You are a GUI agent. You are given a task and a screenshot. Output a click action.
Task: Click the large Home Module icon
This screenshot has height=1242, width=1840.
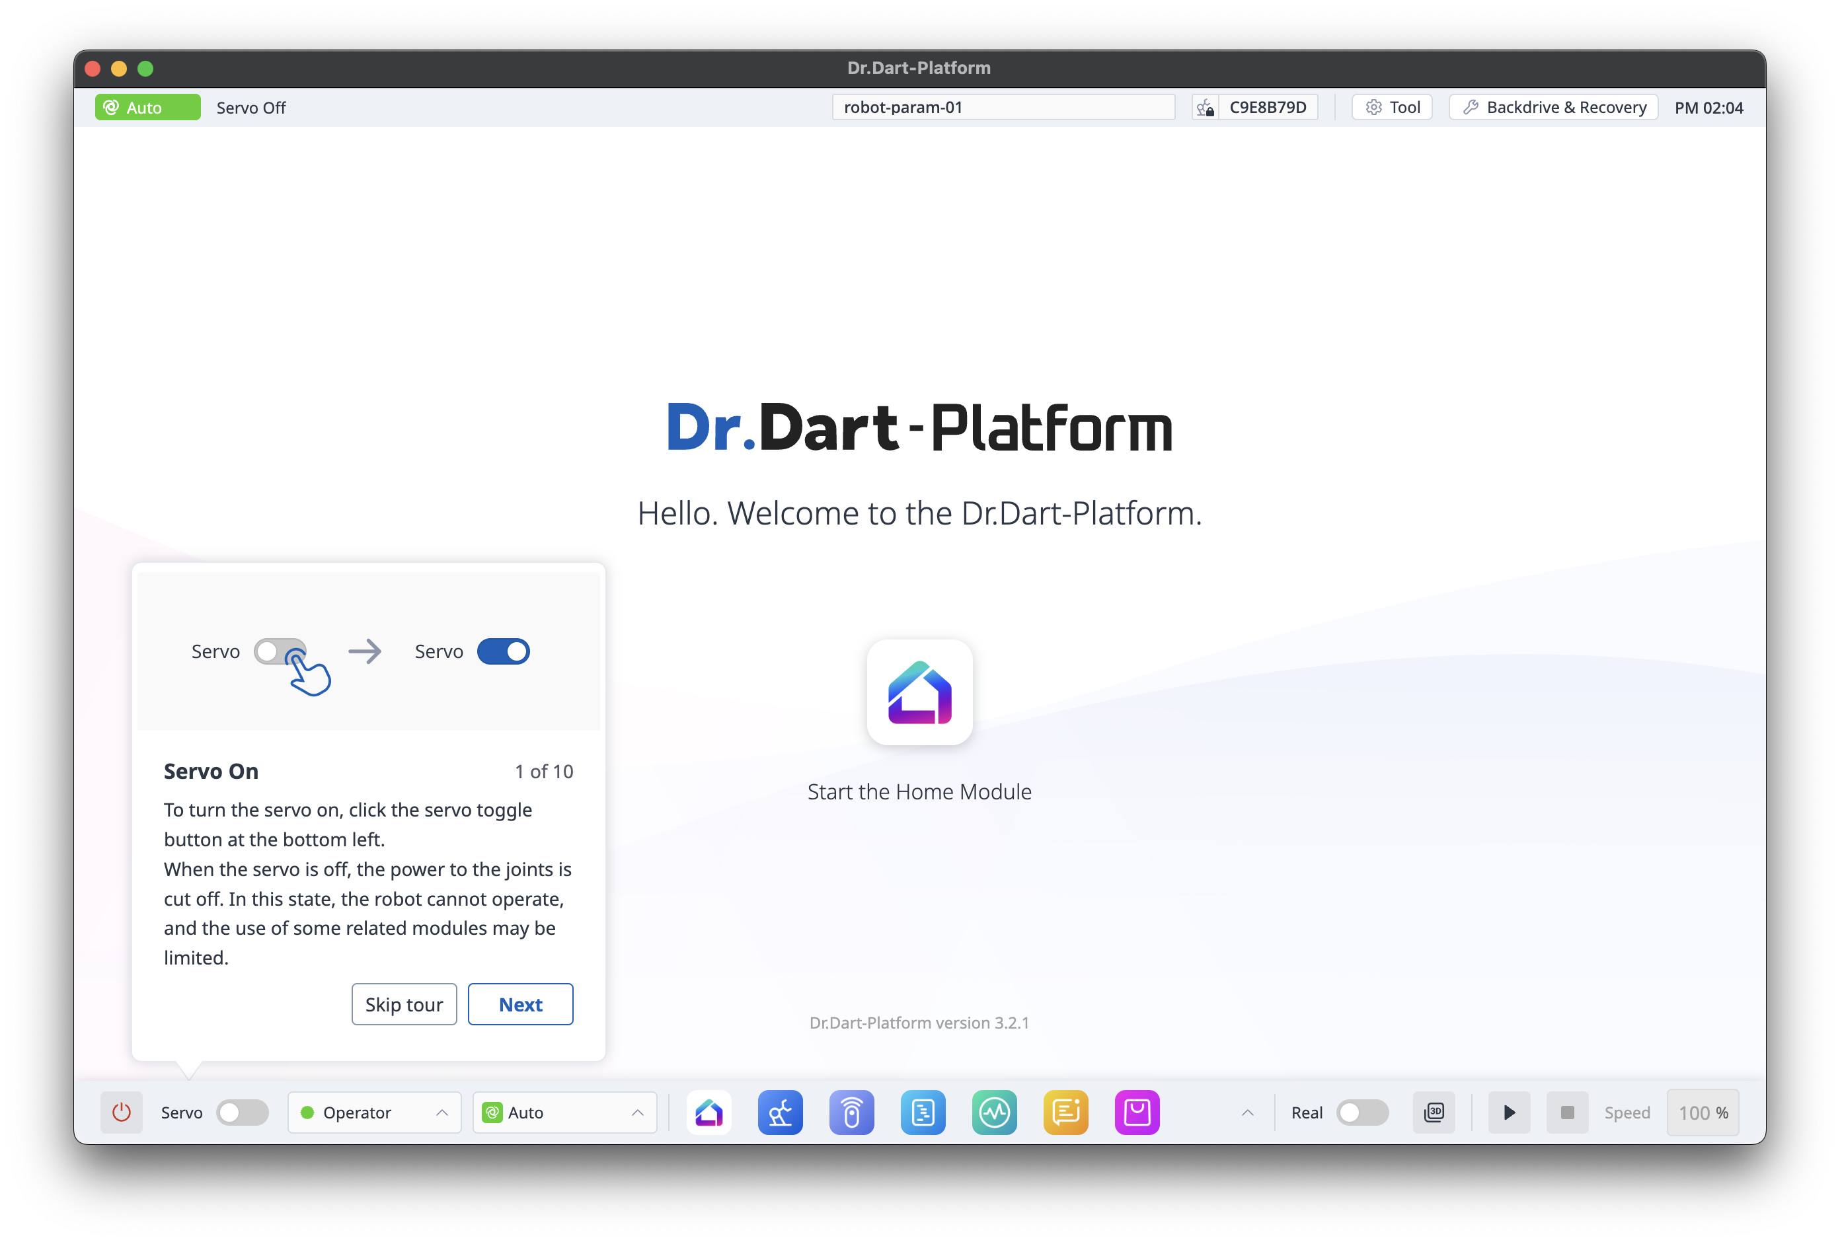919,692
